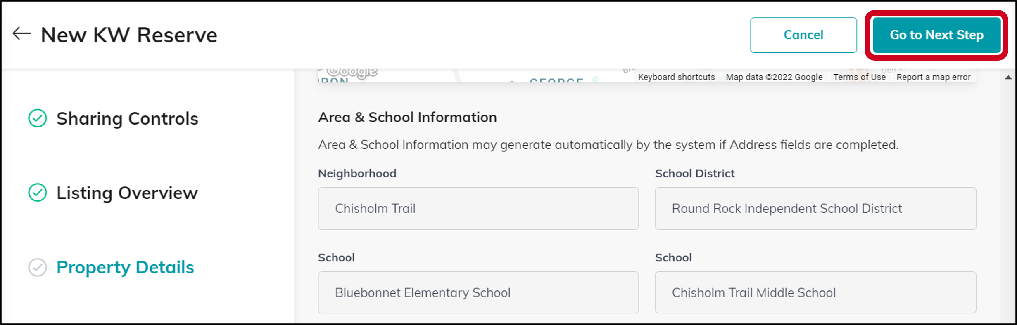Cancel the new KW Reserve listing
This screenshot has width=1017, height=325.
(x=803, y=35)
